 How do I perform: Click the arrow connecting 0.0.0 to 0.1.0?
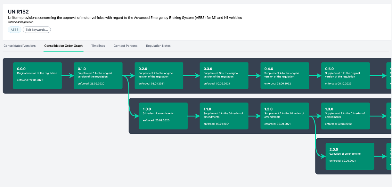pyautogui.click(x=68, y=76)
